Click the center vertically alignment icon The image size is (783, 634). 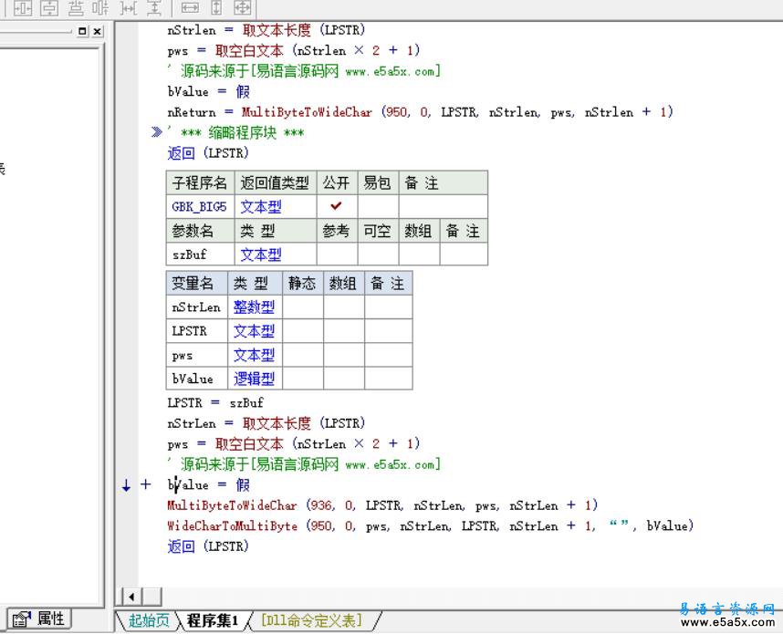(49, 7)
